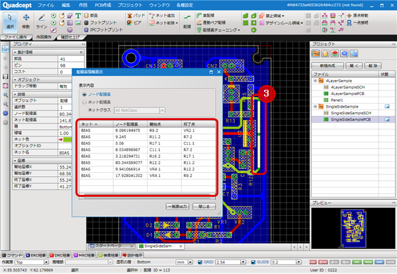Click the save icon in left sidebar
Screen dimensions: 397x274
(5, 77)
